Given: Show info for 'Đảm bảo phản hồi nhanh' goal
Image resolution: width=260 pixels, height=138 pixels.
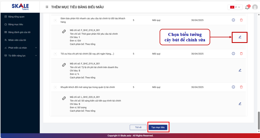Looking at the screenshot, I should (233, 20).
